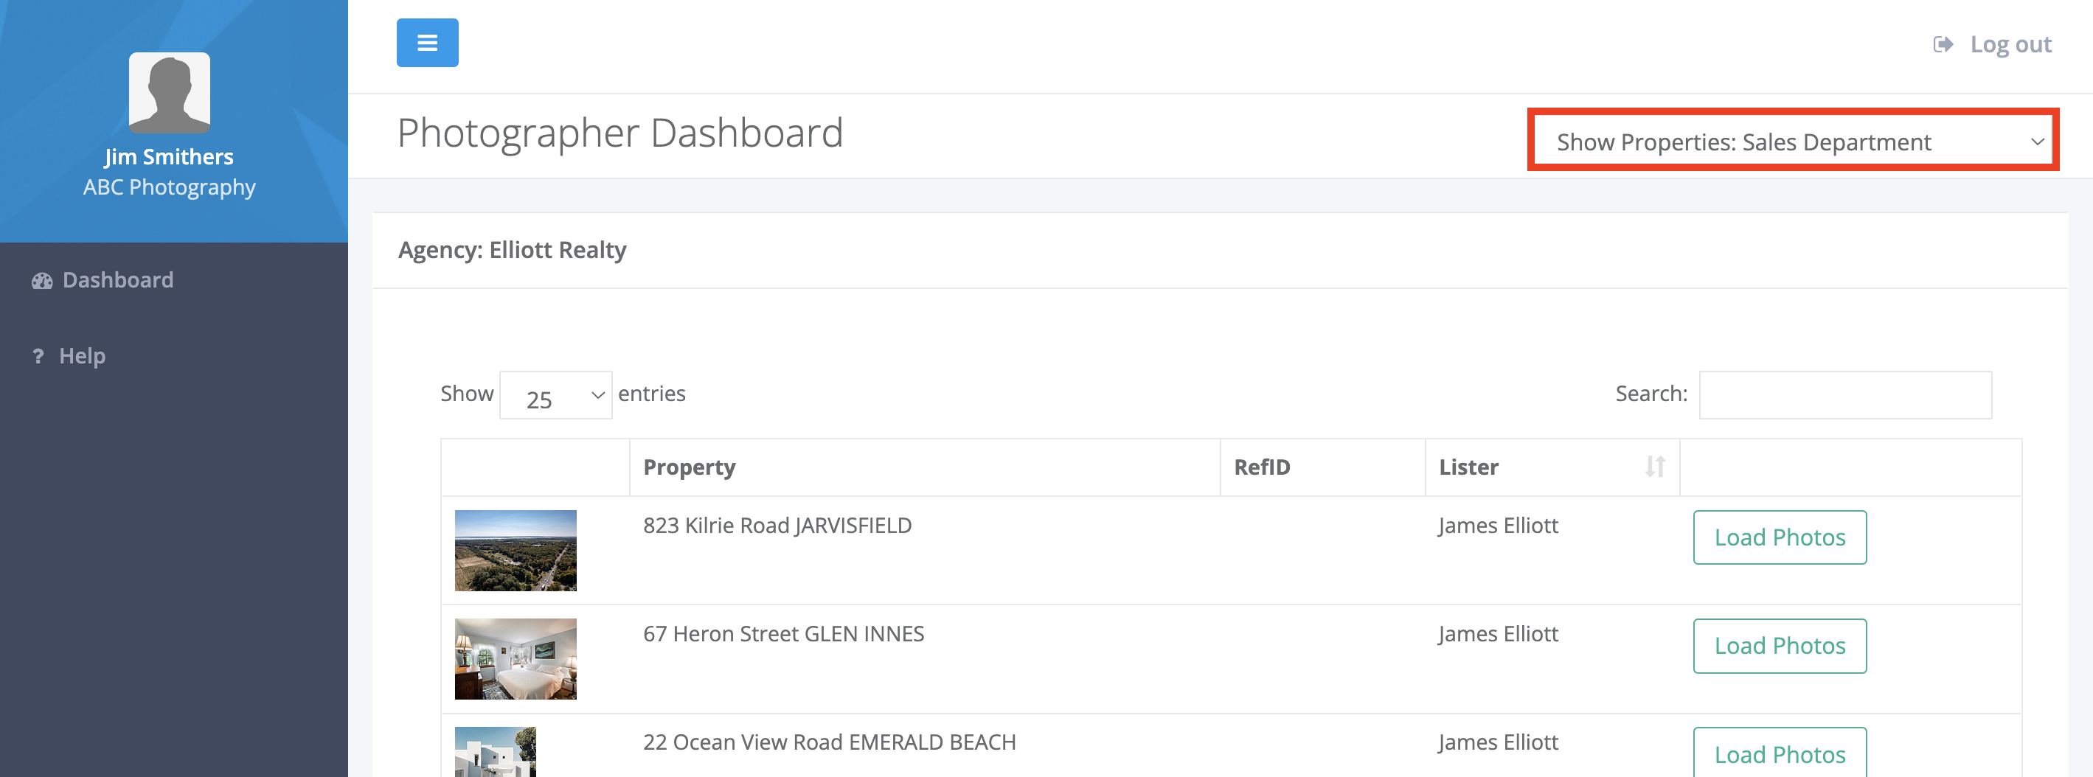
Task: Open aerial thumbnail of 823 Kilrie Road
Action: point(515,551)
